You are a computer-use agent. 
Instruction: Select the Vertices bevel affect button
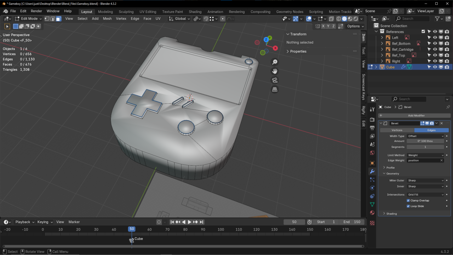click(x=397, y=130)
